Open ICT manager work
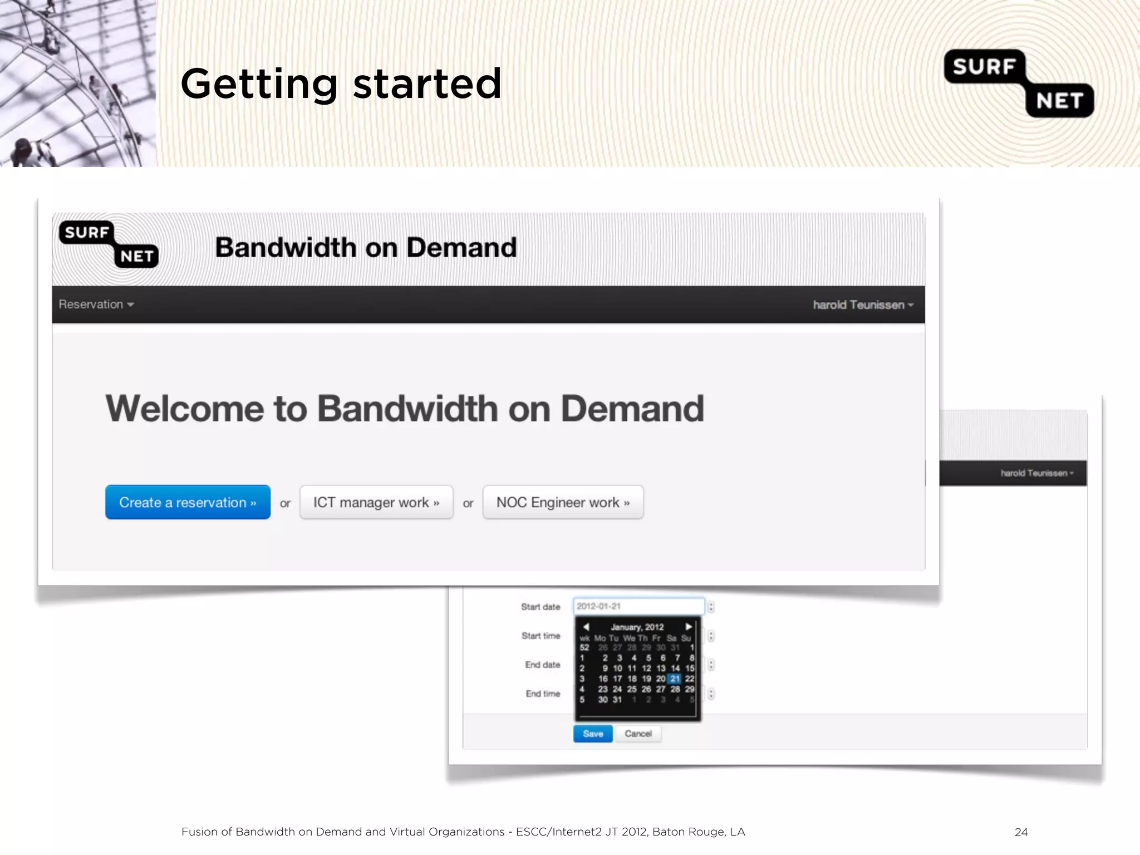Viewport: 1140px width, 855px height. [376, 502]
